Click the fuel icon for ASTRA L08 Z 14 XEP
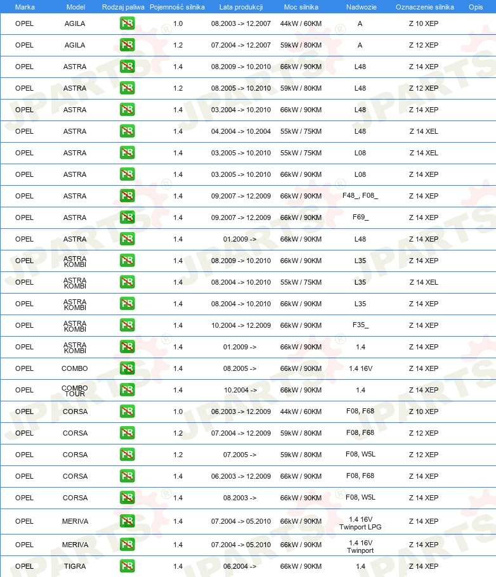This screenshot has height=577, width=496. 127,174
